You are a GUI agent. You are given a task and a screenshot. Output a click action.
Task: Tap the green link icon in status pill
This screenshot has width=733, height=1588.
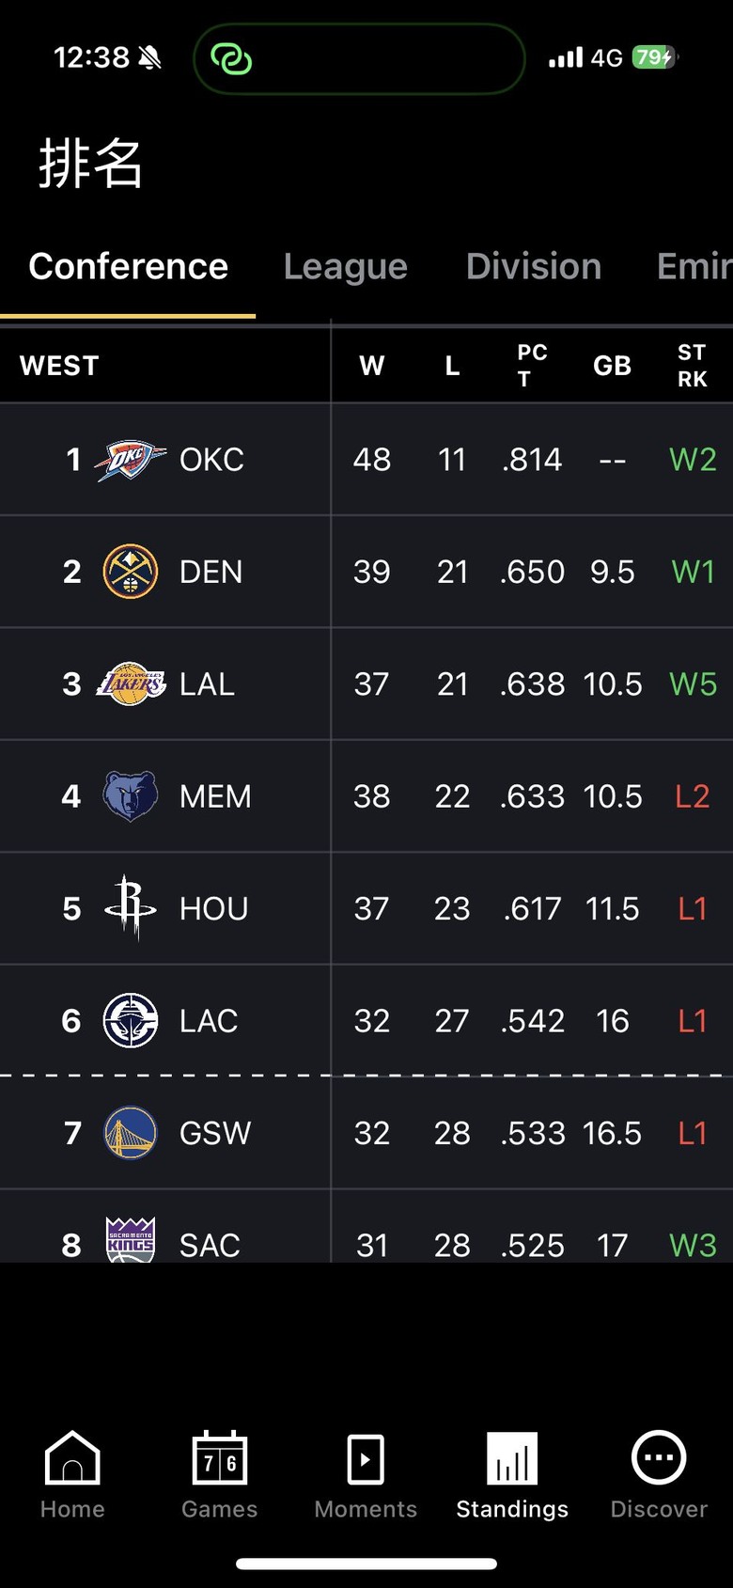pyautogui.click(x=231, y=58)
